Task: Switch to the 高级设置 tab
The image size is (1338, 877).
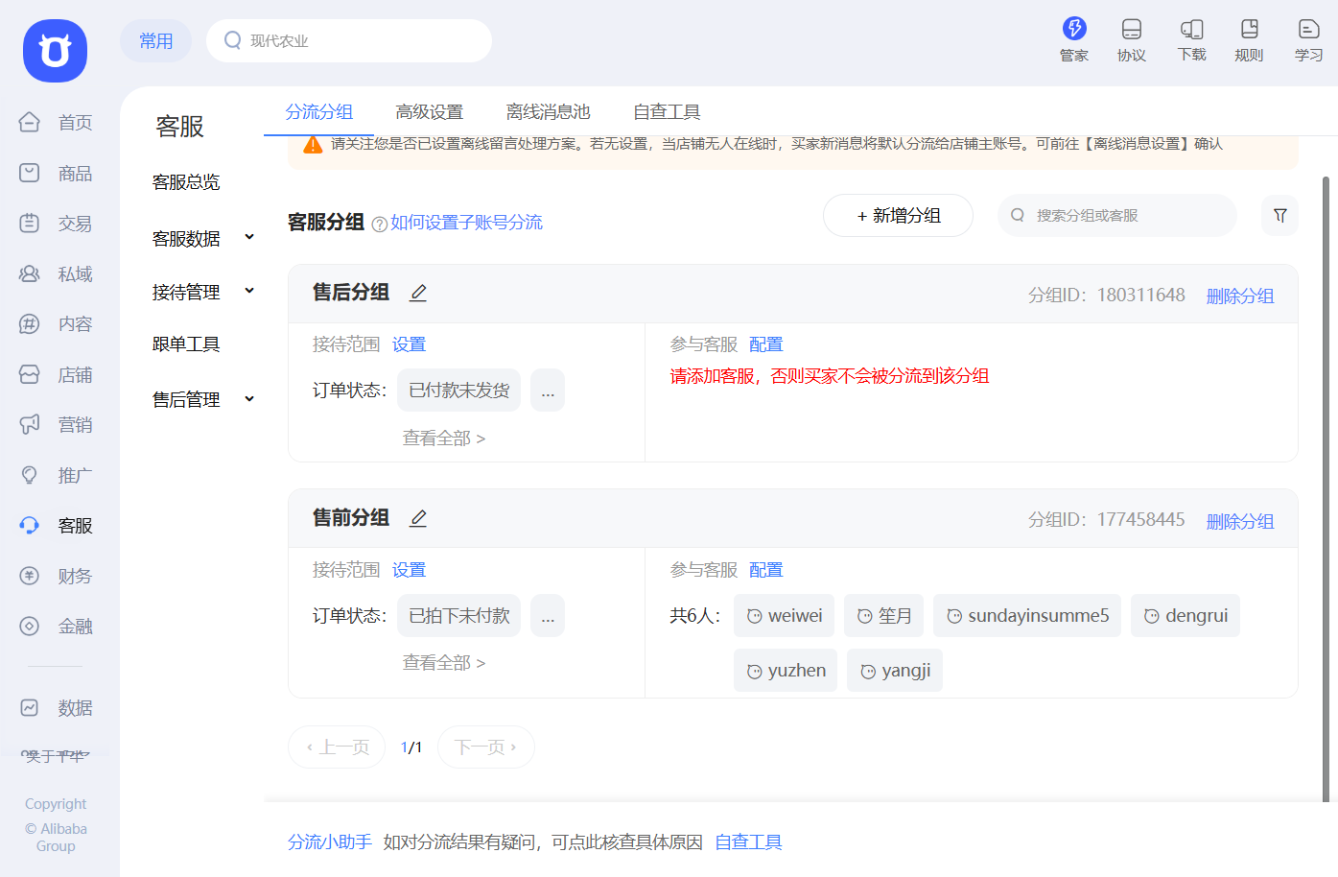Action: click(x=430, y=112)
